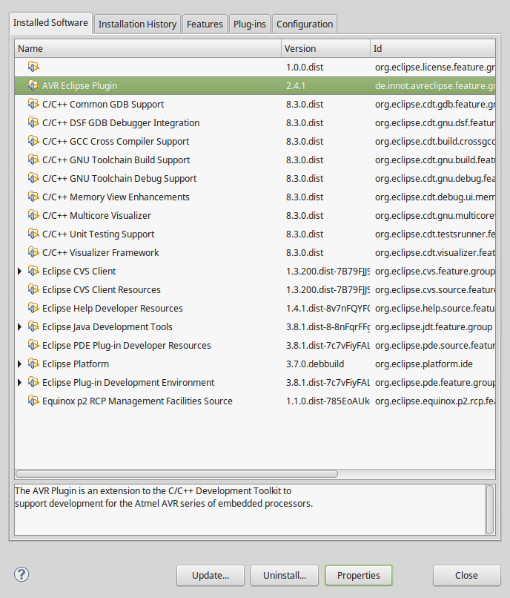Select C/C++ Common GDB Support entry

click(x=255, y=104)
